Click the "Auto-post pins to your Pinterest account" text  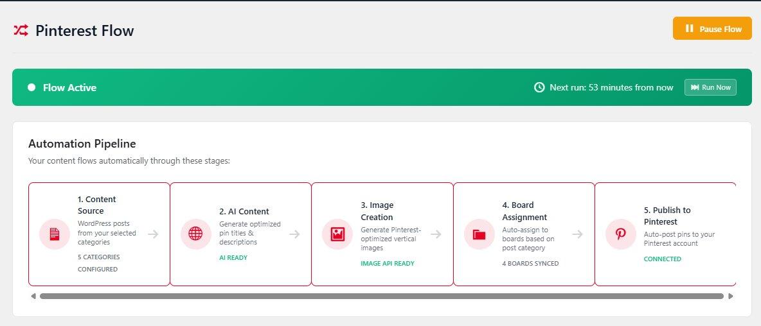click(679, 239)
